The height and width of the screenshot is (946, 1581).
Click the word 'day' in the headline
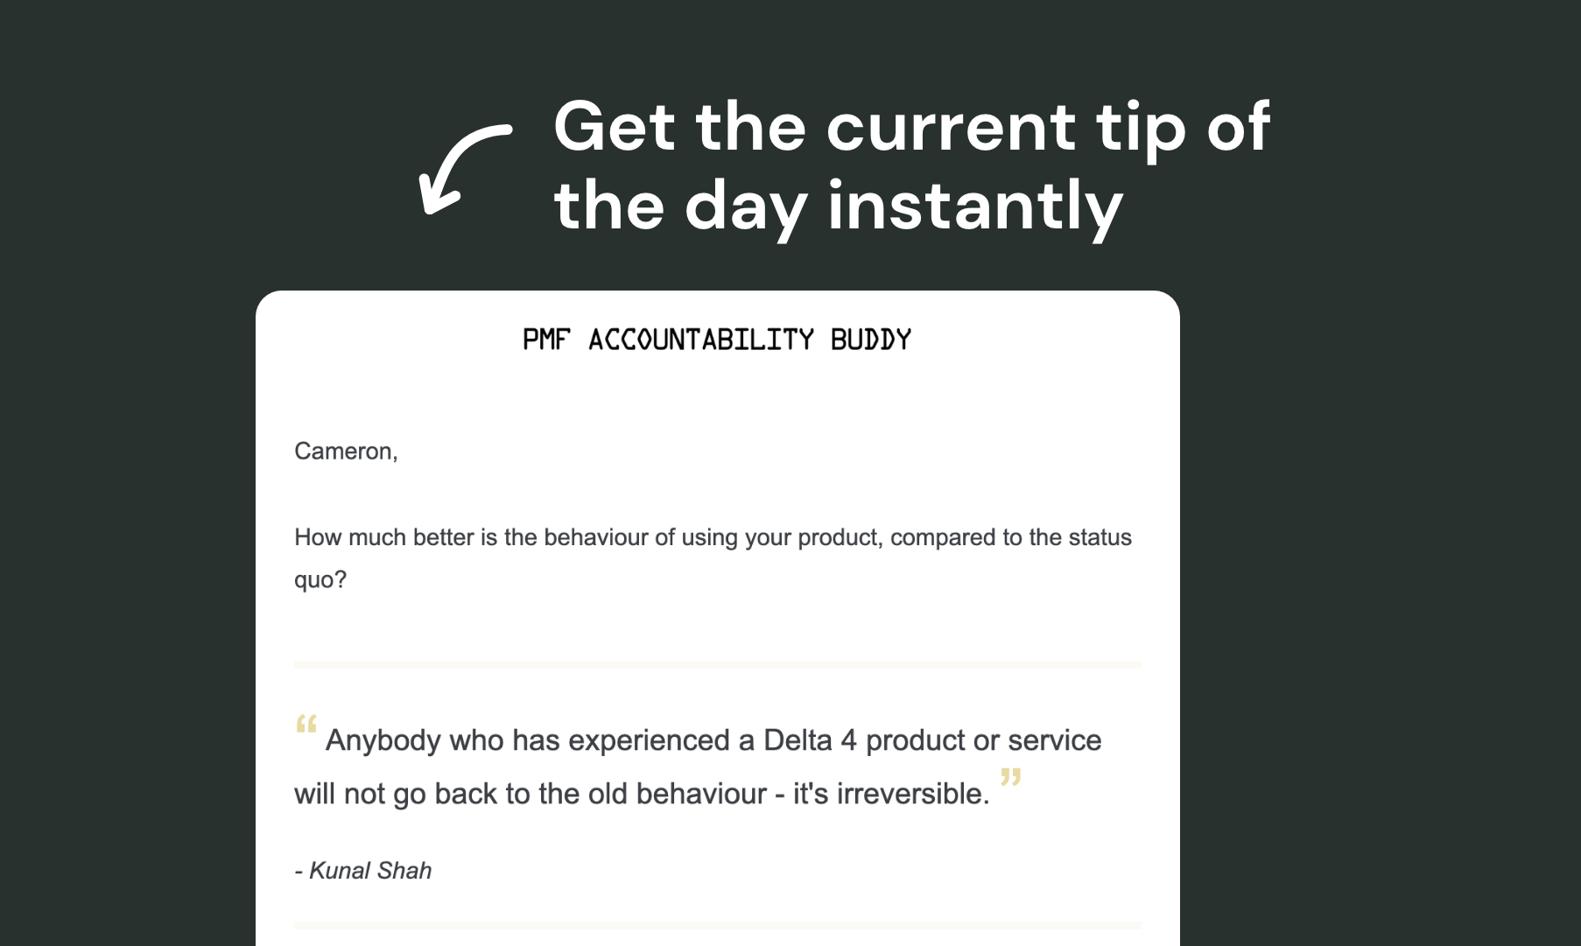pyautogui.click(x=745, y=207)
